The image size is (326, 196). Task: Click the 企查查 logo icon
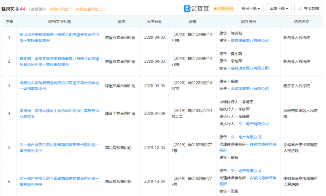click(x=187, y=9)
